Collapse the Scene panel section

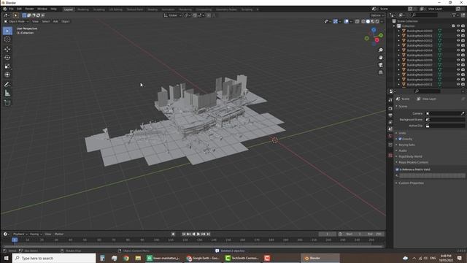coord(396,106)
